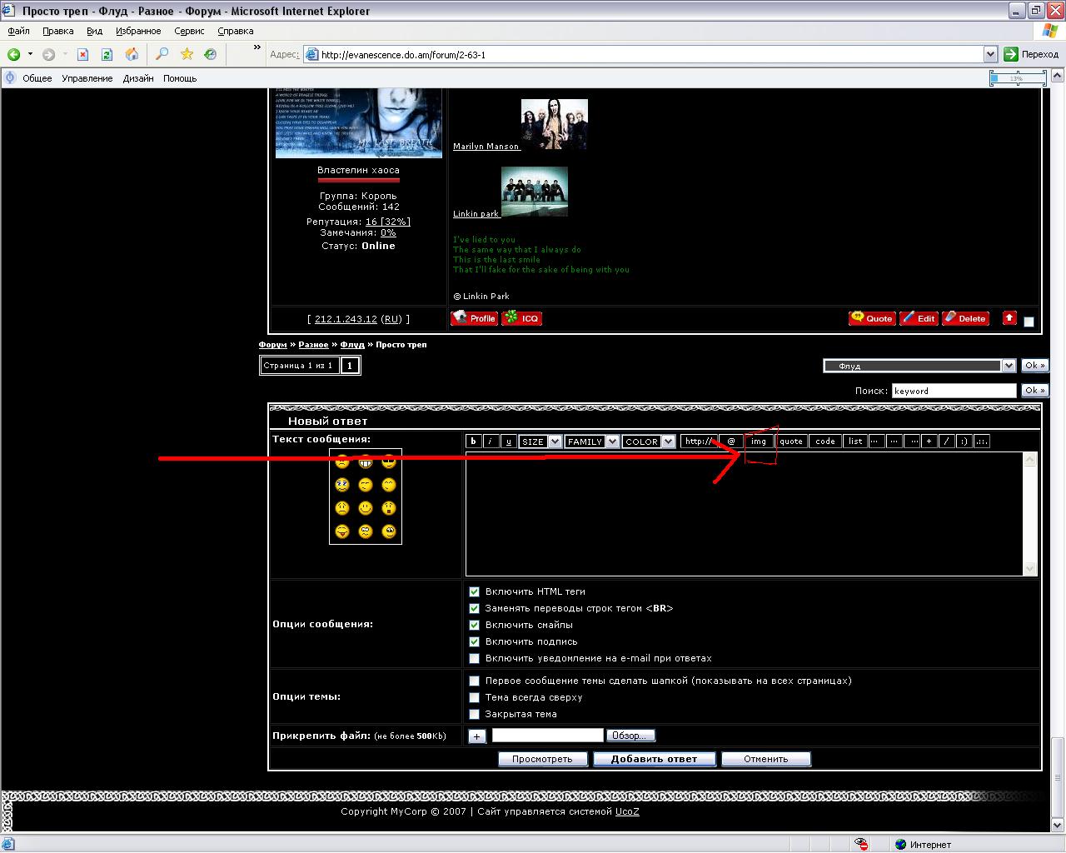The height and width of the screenshot is (853, 1066).
Task: Stop page loading with the red X icon
Action: [x=82, y=54]
